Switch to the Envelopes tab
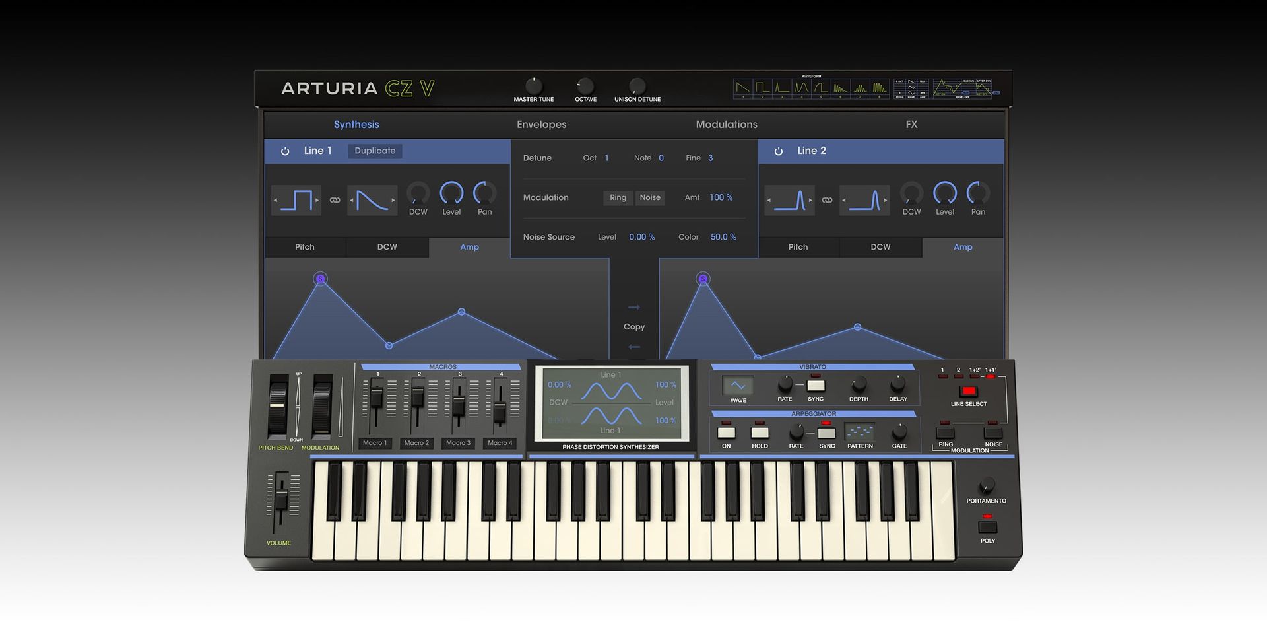 click(x=541, y=125)
